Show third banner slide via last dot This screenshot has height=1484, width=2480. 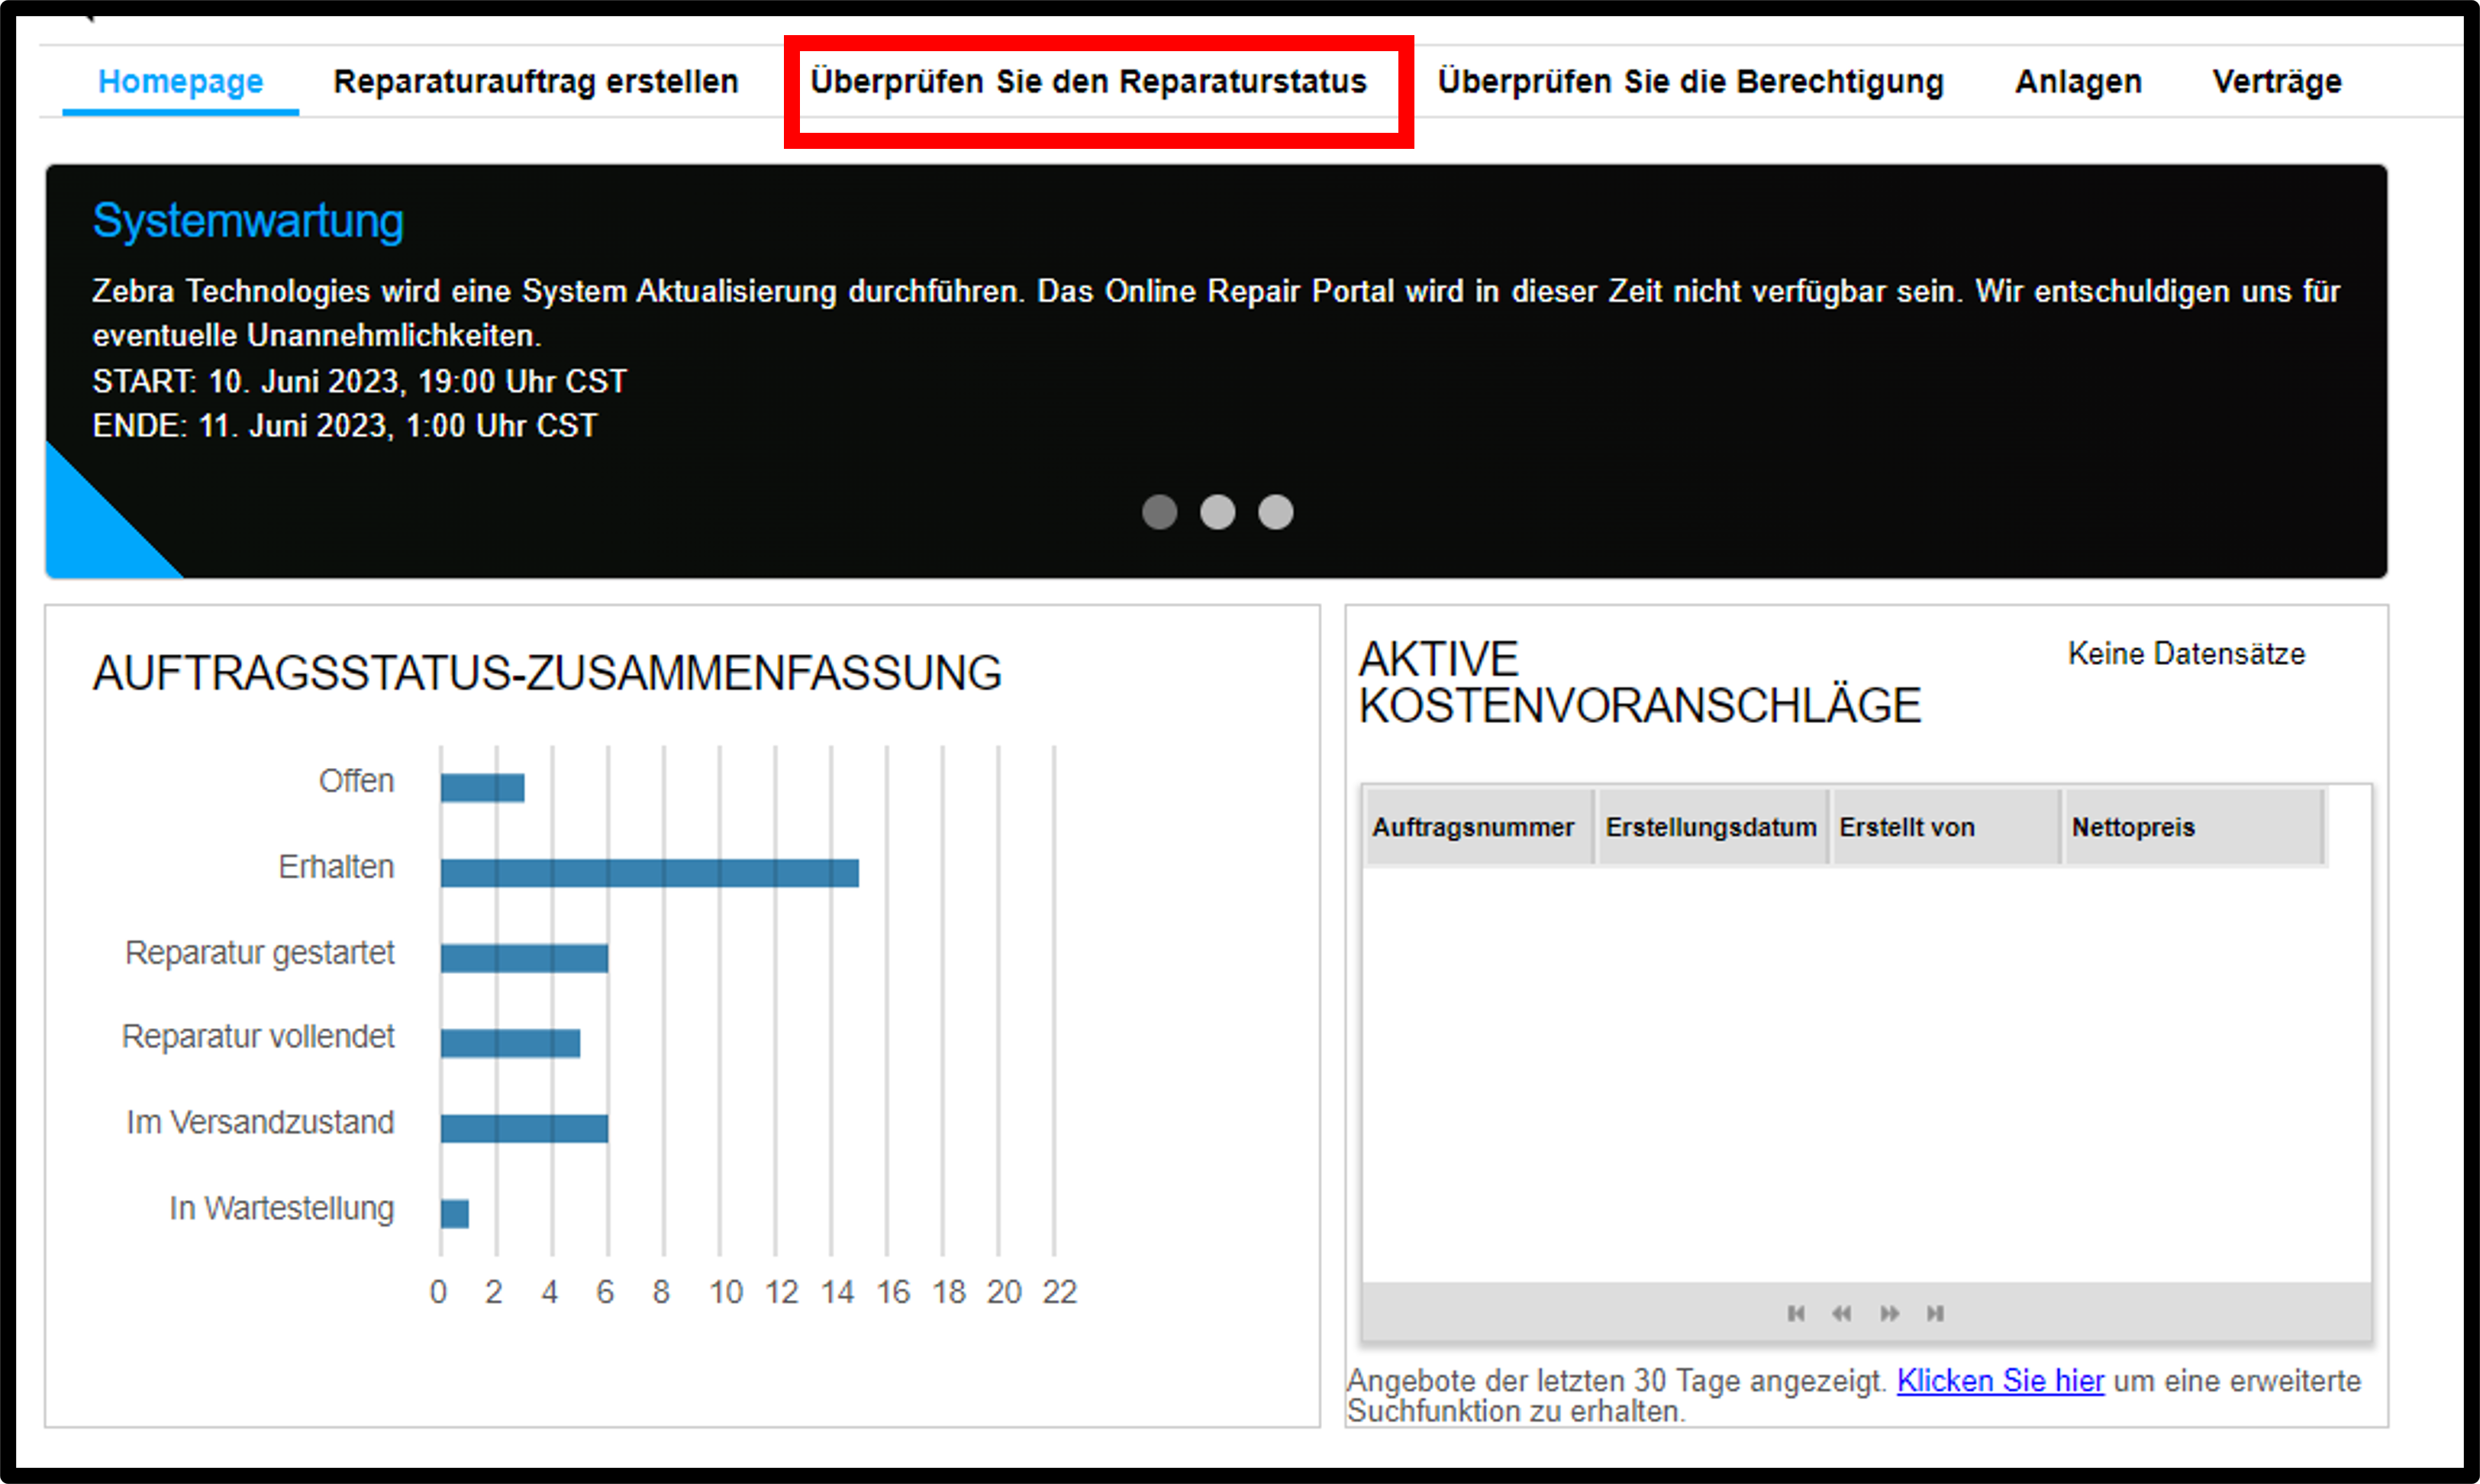coord(1275,512)
